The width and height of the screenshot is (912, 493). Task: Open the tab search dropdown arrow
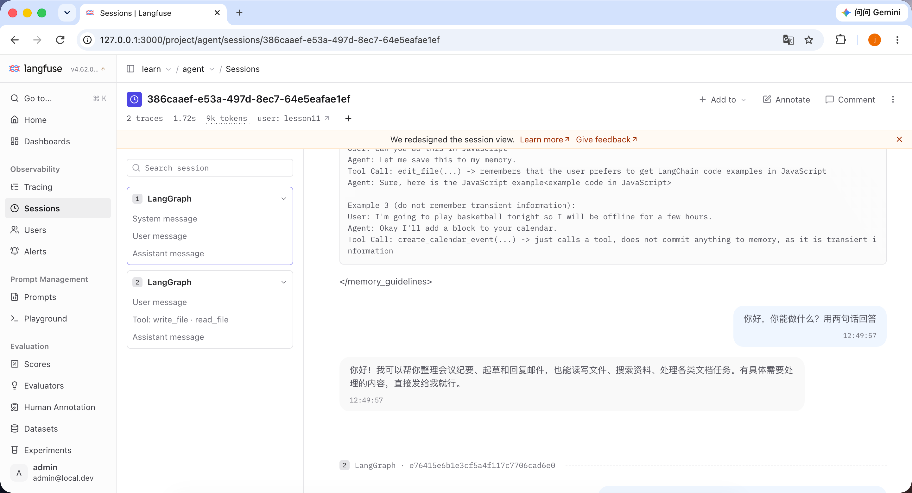(x=67, y=13)
